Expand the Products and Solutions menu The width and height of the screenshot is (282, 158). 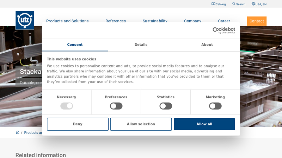pyautogui.click(x=67, y=21)
